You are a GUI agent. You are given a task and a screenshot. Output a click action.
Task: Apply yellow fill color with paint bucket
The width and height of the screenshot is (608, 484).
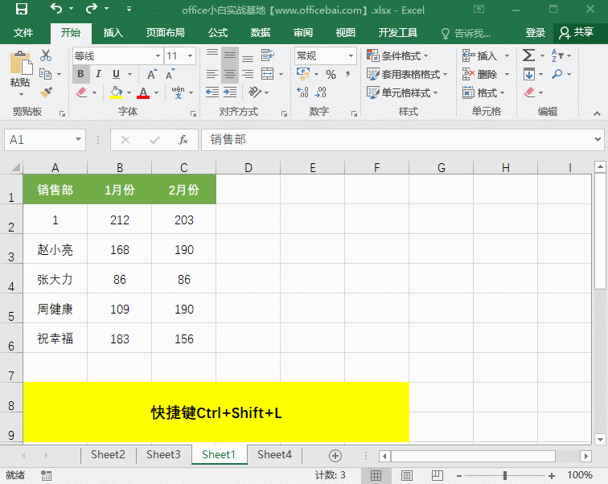coord(116,92)
